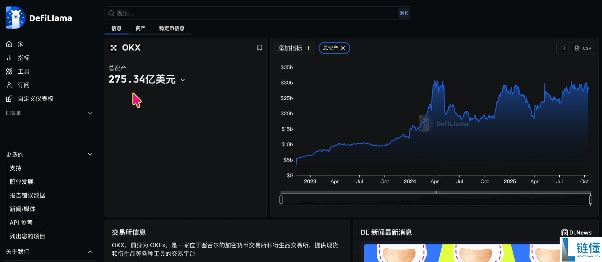Viewport: 602px width, 262px height.
Task: Click the 2025 axis label
Action: 510,181
